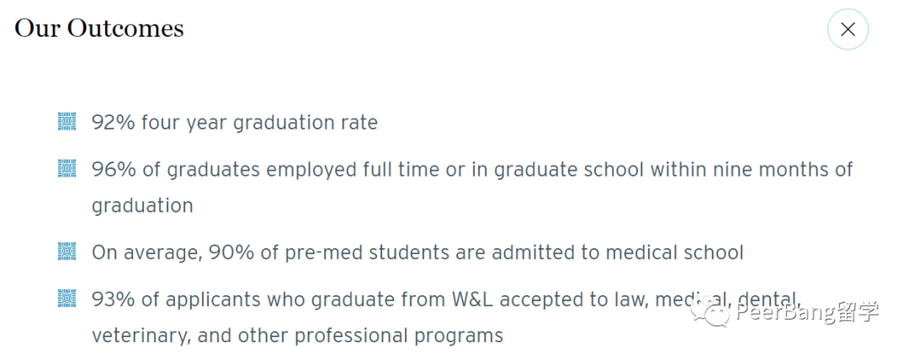Select the 92% four year graduation rate line
The height and width of the screenshot is (354, 909).
coord(235,123)
